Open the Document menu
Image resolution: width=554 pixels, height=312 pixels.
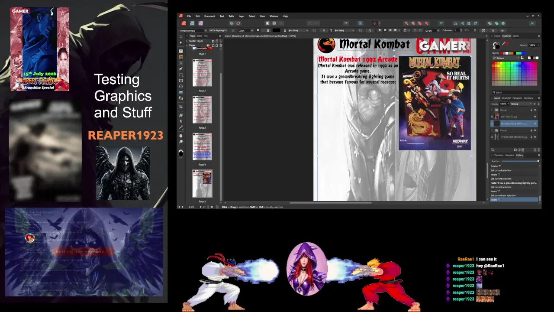tap(209, 16)
